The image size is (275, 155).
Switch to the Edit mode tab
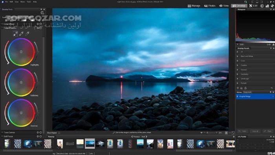click(x=253, y=6)
